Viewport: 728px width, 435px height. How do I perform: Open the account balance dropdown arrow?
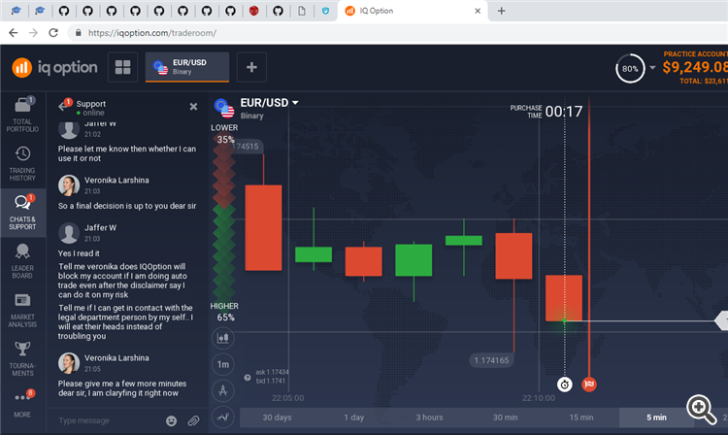[x=652, y=68]
